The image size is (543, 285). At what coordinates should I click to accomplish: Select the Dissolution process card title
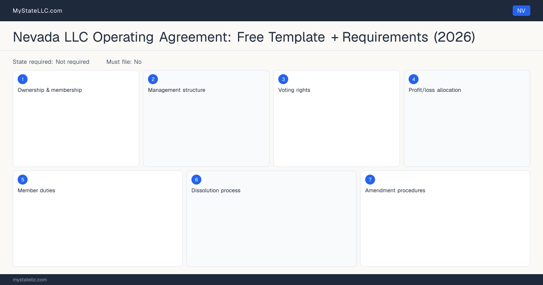point(216,190)
